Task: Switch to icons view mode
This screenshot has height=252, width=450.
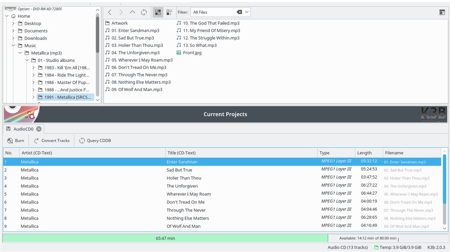Action: click(158, 12)
